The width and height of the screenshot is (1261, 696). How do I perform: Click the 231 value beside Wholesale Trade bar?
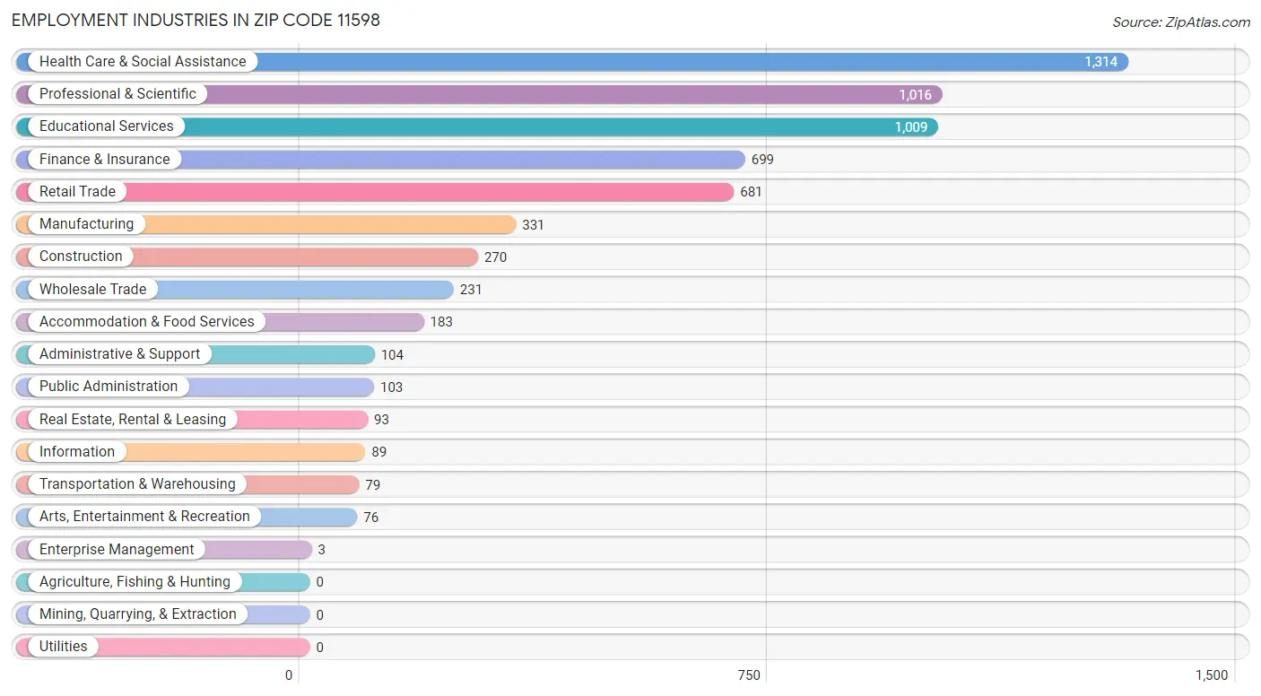(x=471, y=290)
